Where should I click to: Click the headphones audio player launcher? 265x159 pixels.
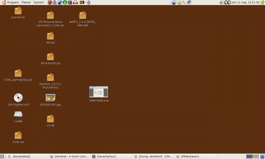pos(76,2)
